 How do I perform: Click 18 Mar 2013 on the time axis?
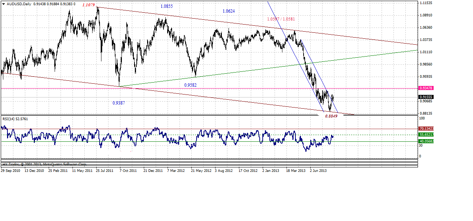(x=296, y=171)
